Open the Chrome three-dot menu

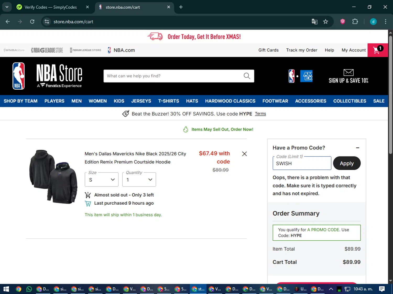385,22
